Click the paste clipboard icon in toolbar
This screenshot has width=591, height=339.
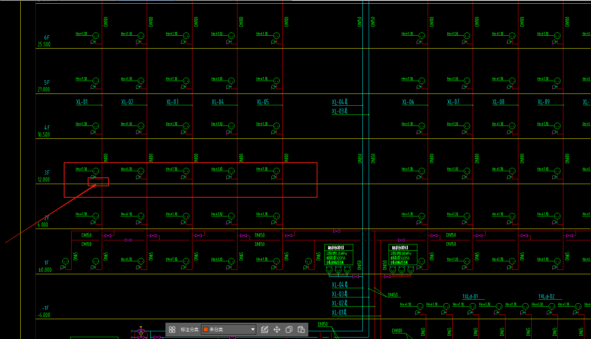pos(301,329)
